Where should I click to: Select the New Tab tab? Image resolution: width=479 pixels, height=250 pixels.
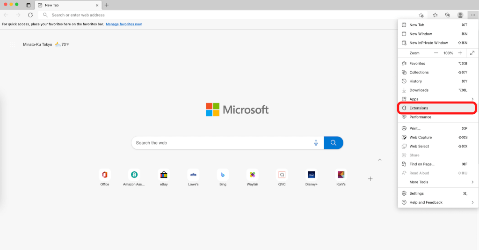click(x=68, y=5)
